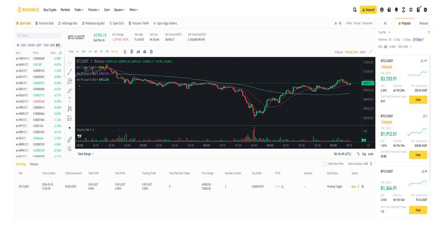
Task: Switch to the Arbitrage Bot tab
Action: (x=68, y=23)
